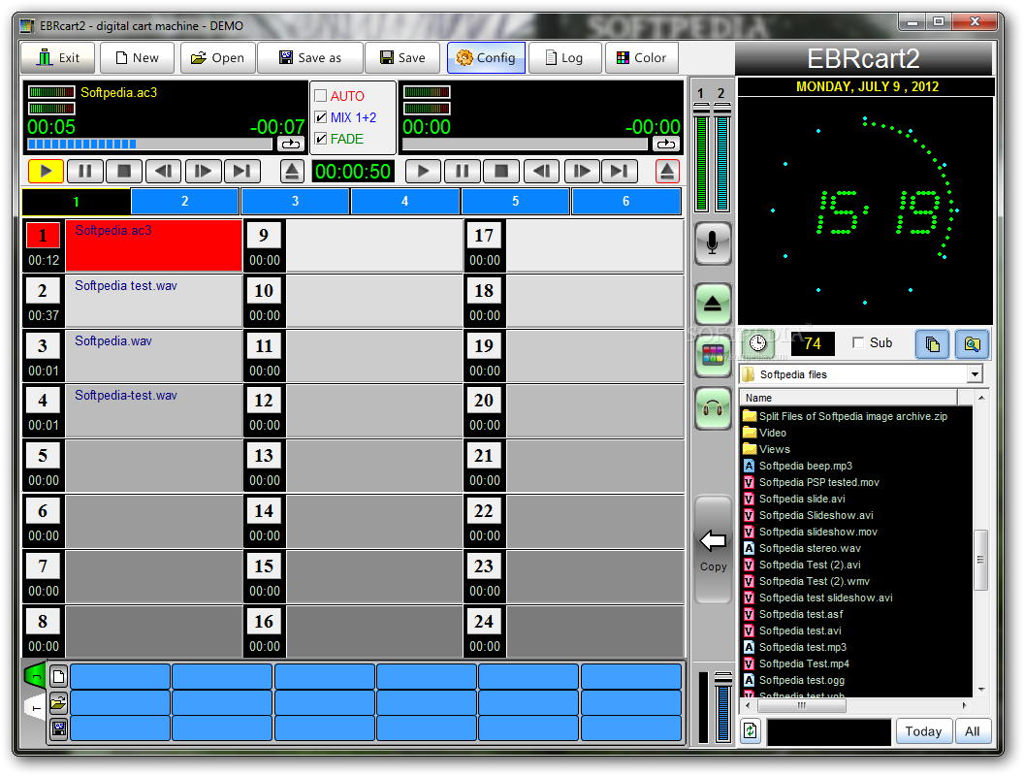The image size is (1024, 776).
Task: Uncheck the MIX 1+2 option
Action: click(x=321, y=117)
